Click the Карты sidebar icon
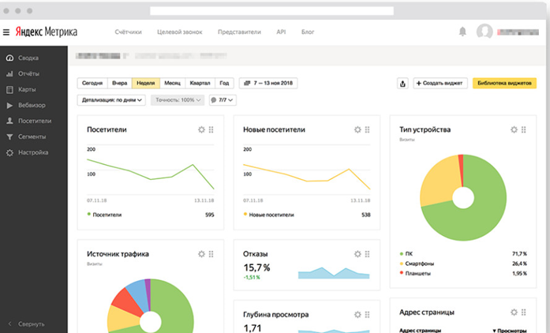 pyautogui.click(x=9, y=89)
